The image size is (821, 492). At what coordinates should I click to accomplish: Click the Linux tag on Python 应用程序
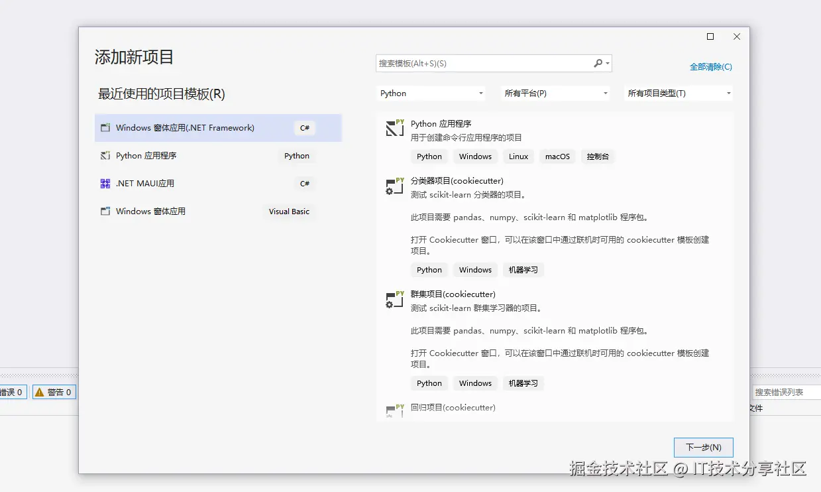(x=519, y=156)
